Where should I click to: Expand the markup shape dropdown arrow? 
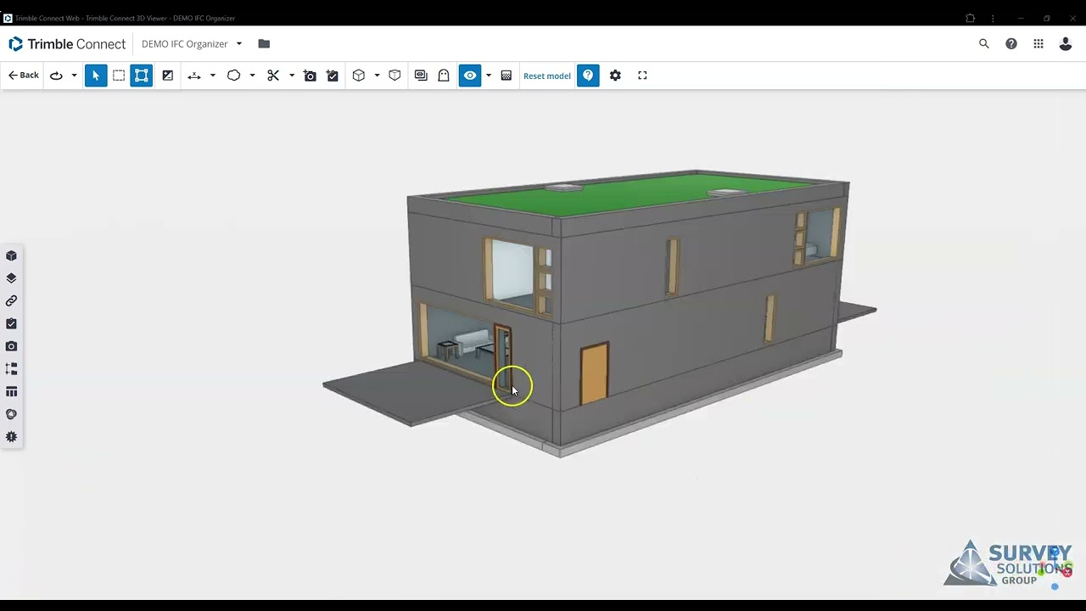click(x=252, y=76)
